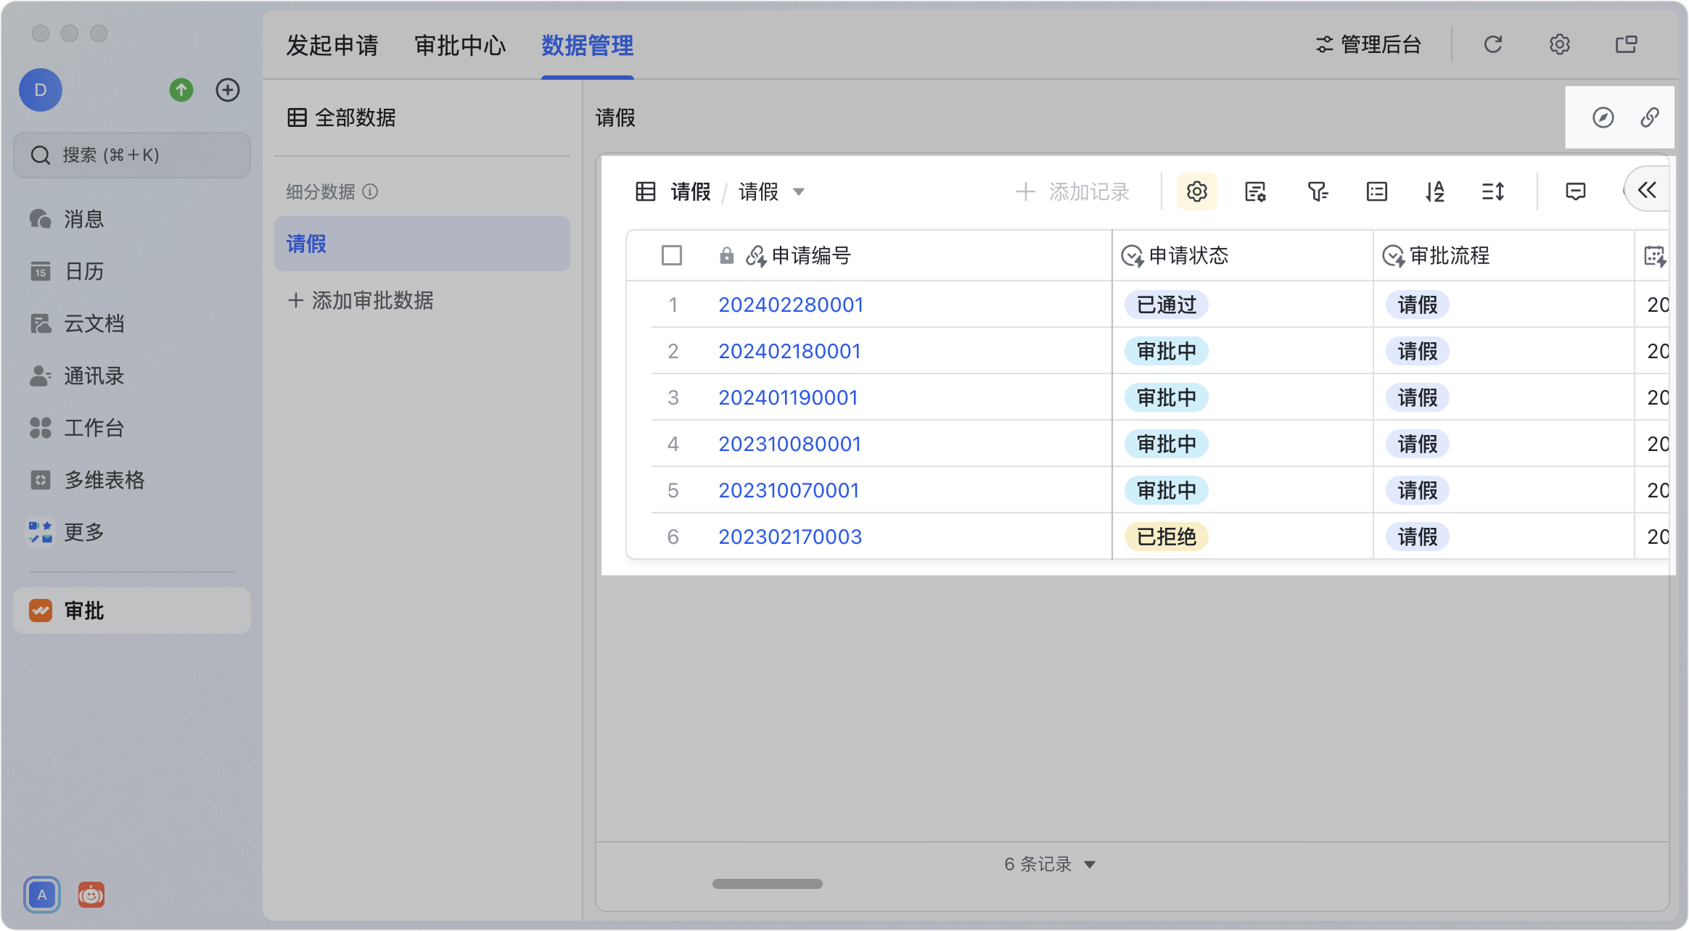The image size is (1689, 931).
Task: Open the comments icon in table toolbar
Action: click(1575, 191)
